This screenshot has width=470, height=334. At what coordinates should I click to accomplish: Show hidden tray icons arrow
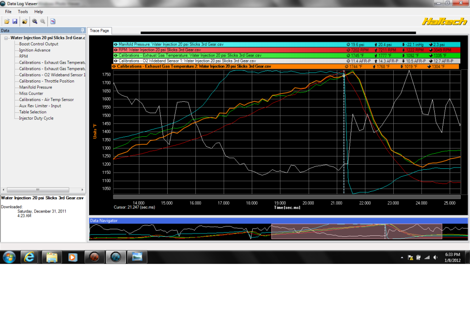402,257
